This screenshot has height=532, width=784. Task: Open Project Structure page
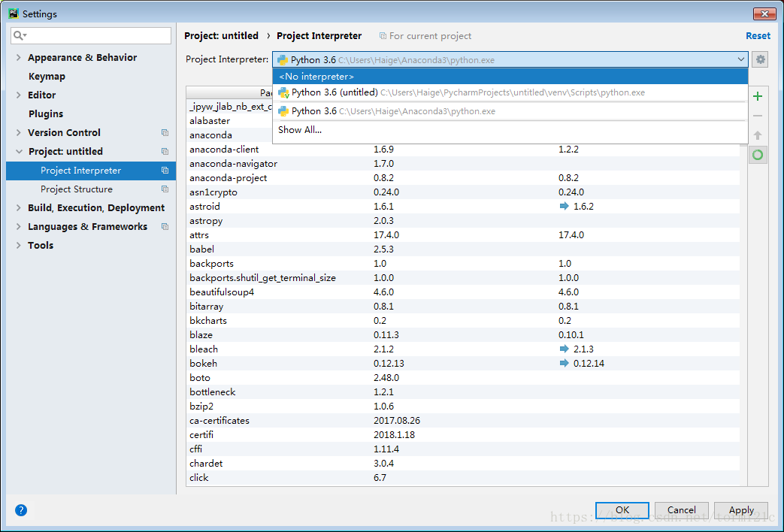(x=77, y=189)
